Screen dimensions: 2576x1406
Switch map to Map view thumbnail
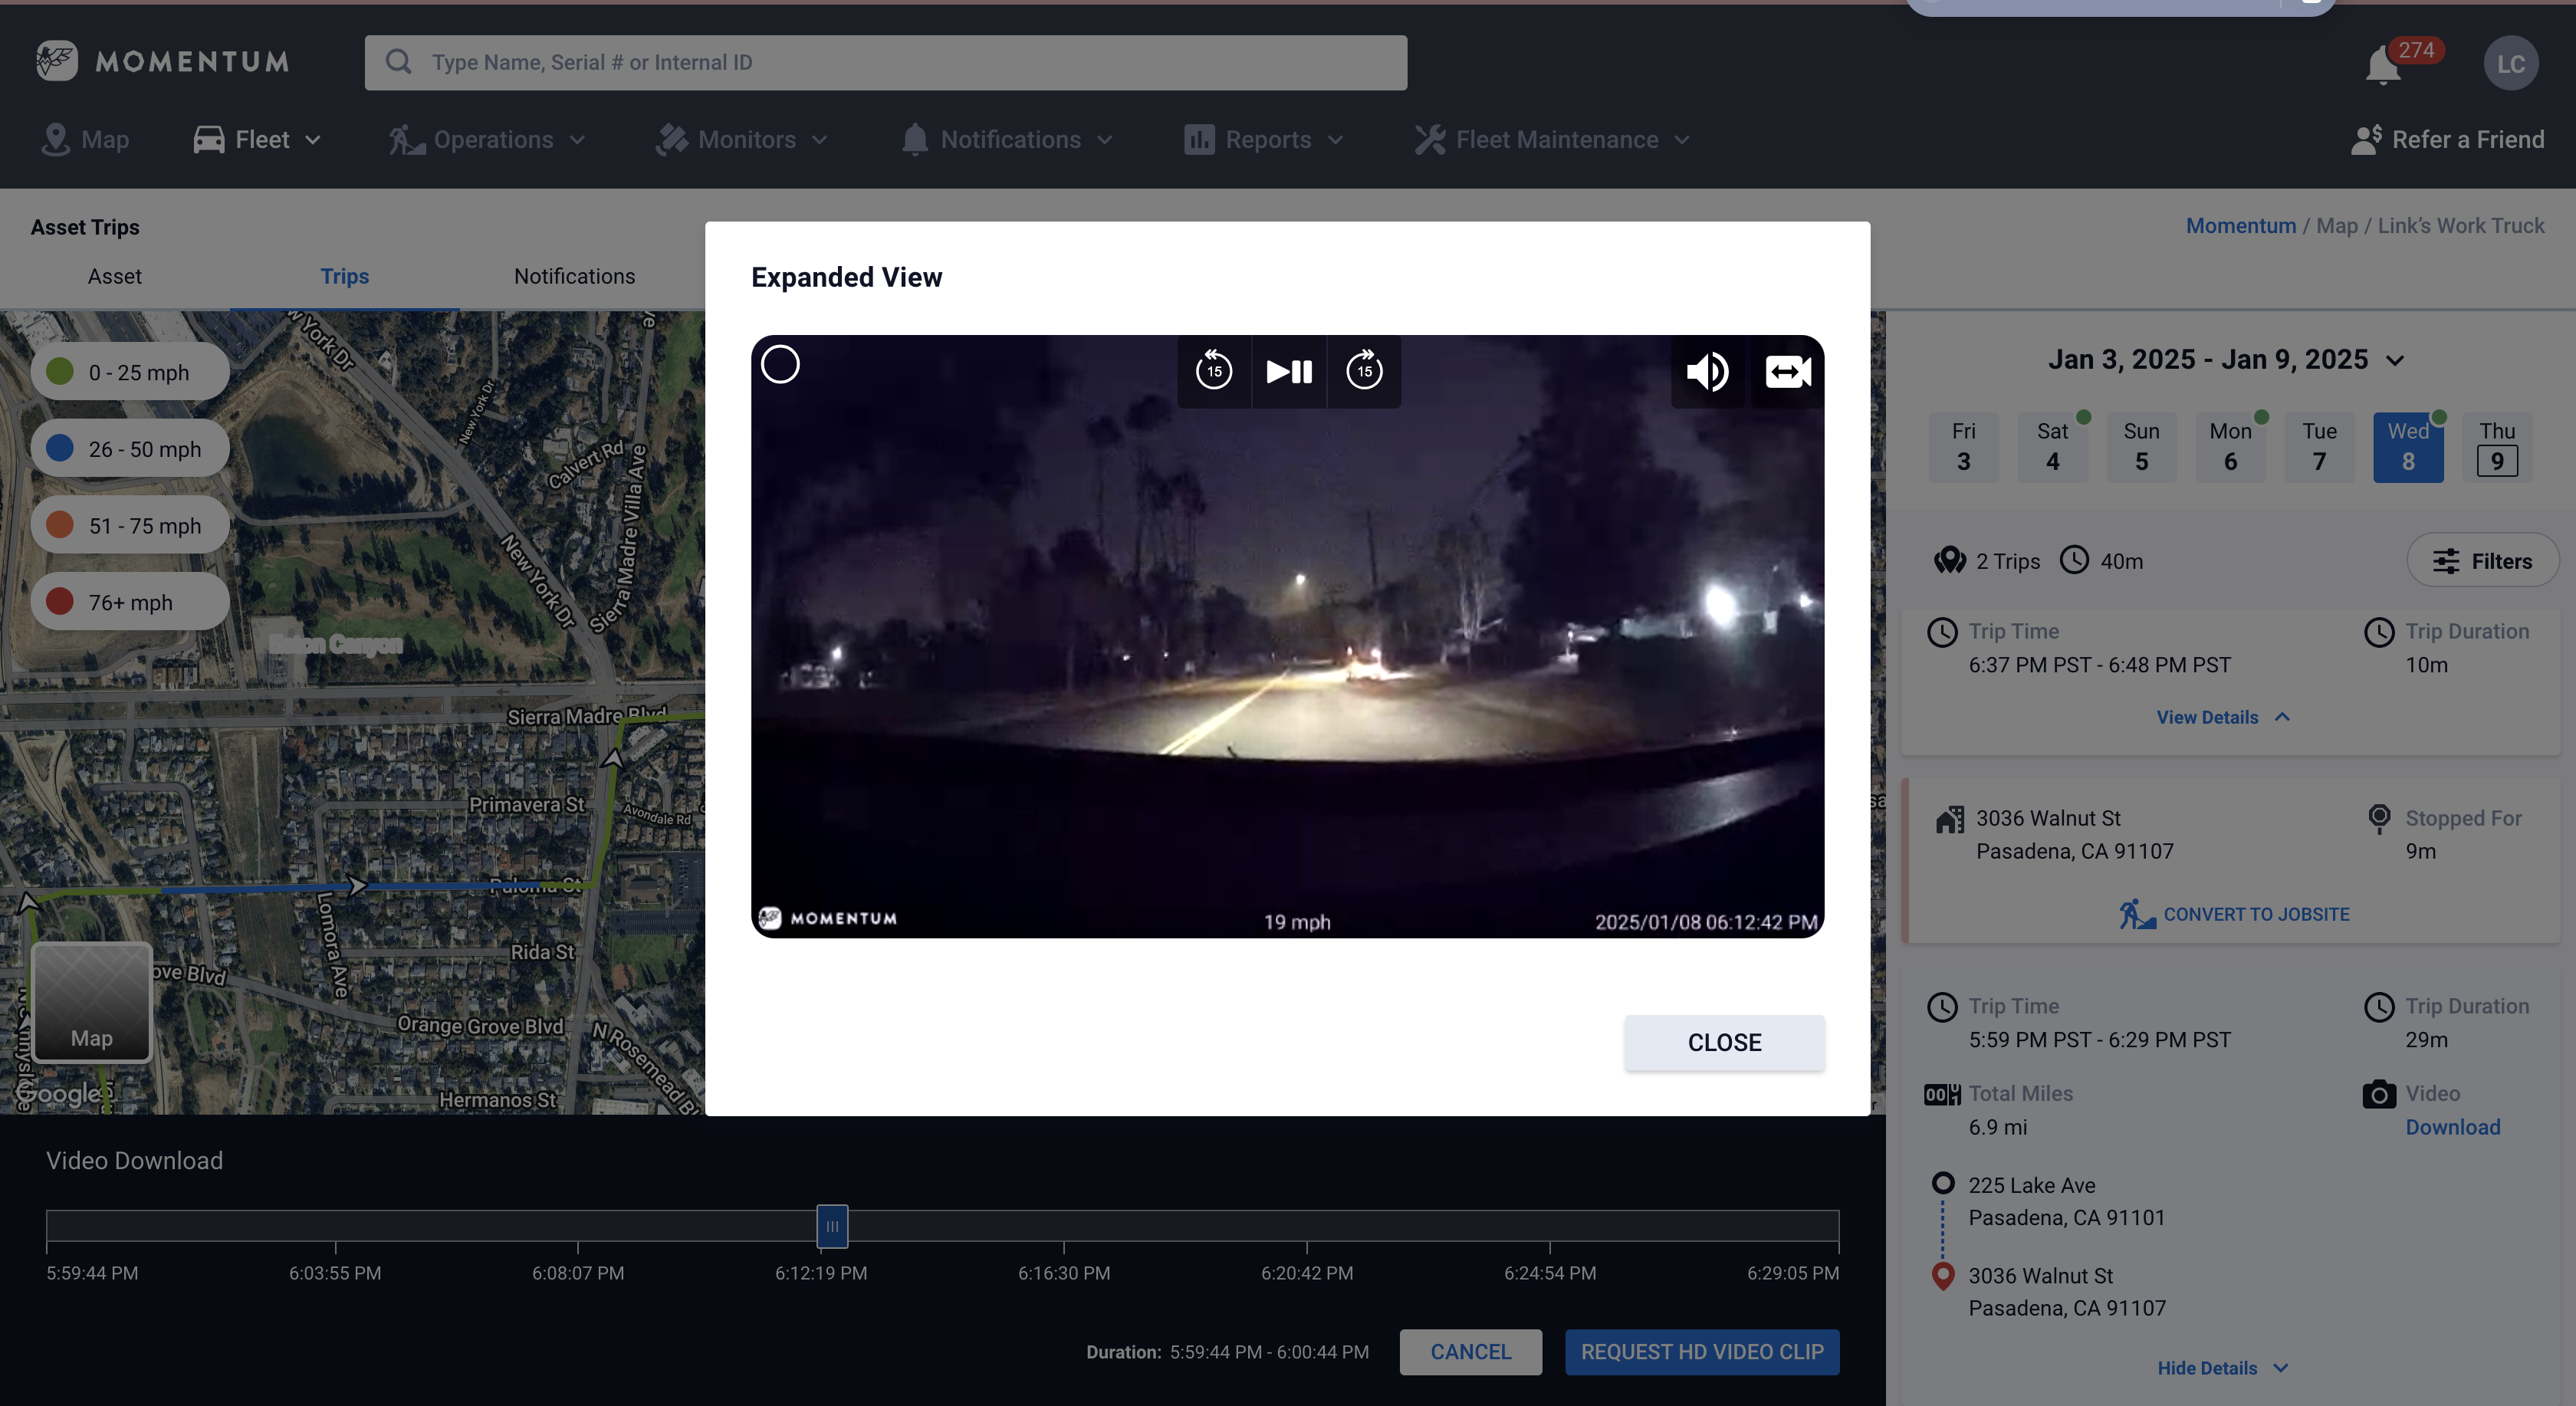[92, 1002]
